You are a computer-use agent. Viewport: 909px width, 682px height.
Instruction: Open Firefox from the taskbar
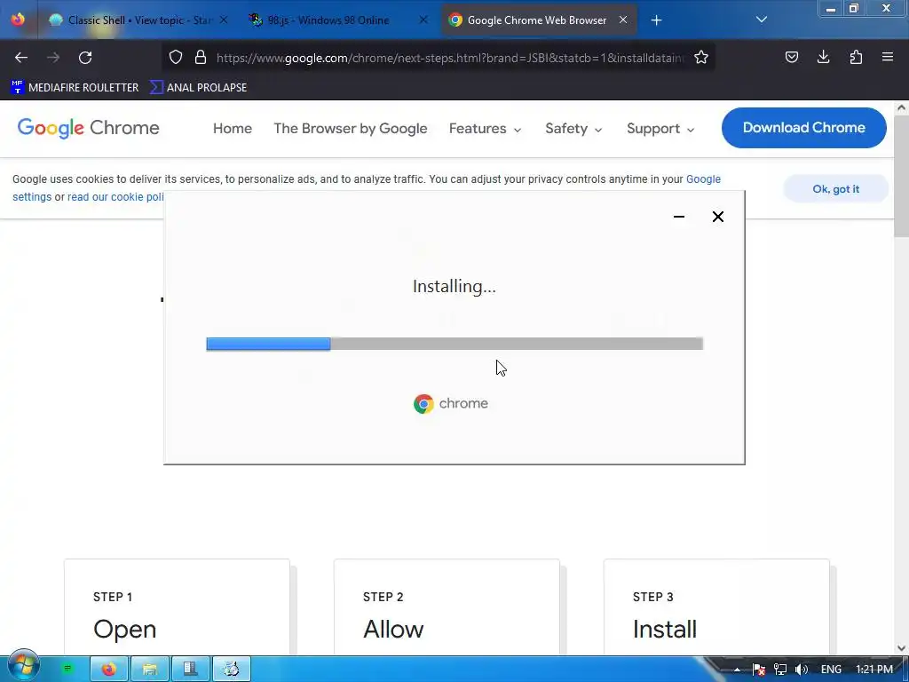[109, 670]
